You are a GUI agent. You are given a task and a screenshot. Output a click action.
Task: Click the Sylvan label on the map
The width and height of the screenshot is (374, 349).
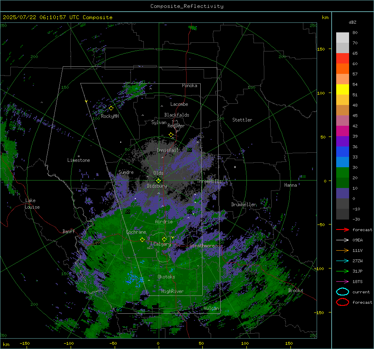[159, 122]
